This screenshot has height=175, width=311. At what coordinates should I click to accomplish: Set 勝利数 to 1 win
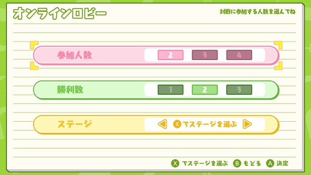tap(171, 90)
